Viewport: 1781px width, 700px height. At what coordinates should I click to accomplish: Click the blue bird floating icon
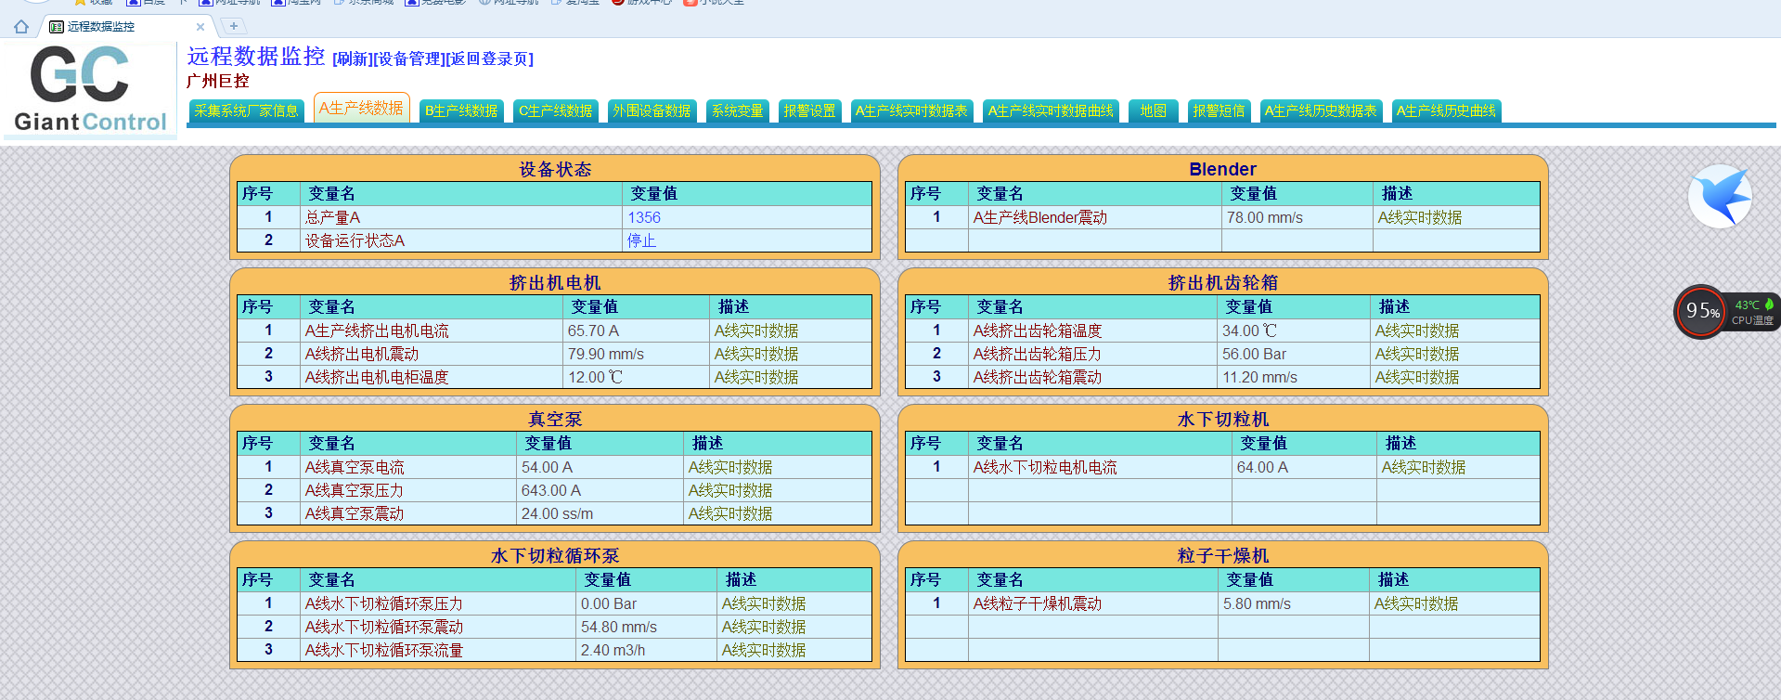(x=1720, y=196)
